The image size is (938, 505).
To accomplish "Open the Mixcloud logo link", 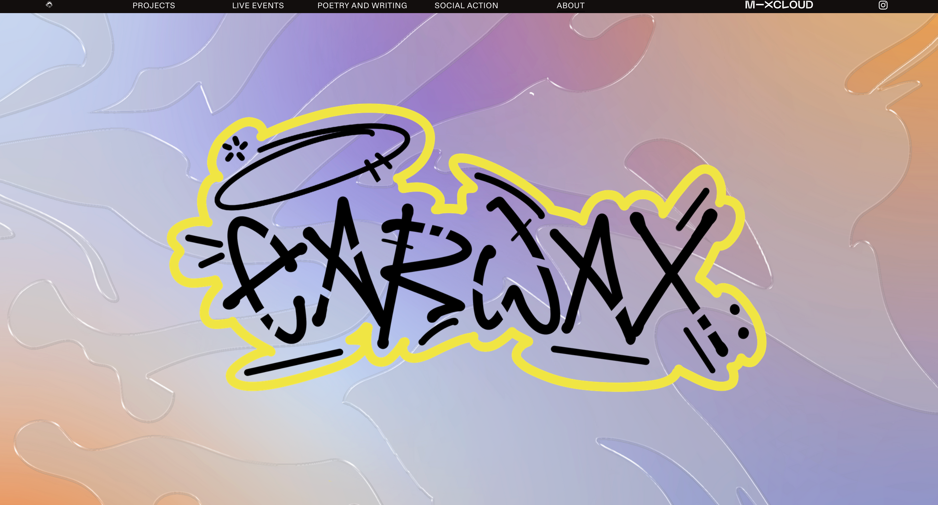I will pyautogui.click(x=779, y=5).
